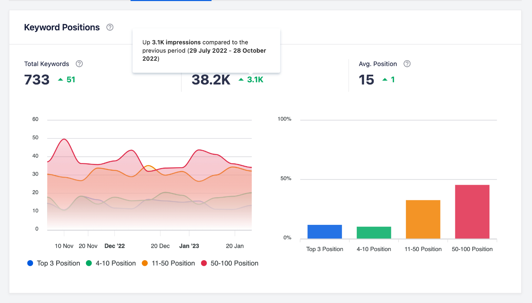The height and width of the screenshot is (303, 532).
Task: Click the 38.2K impressions value
Action: [x=211, y=80]
